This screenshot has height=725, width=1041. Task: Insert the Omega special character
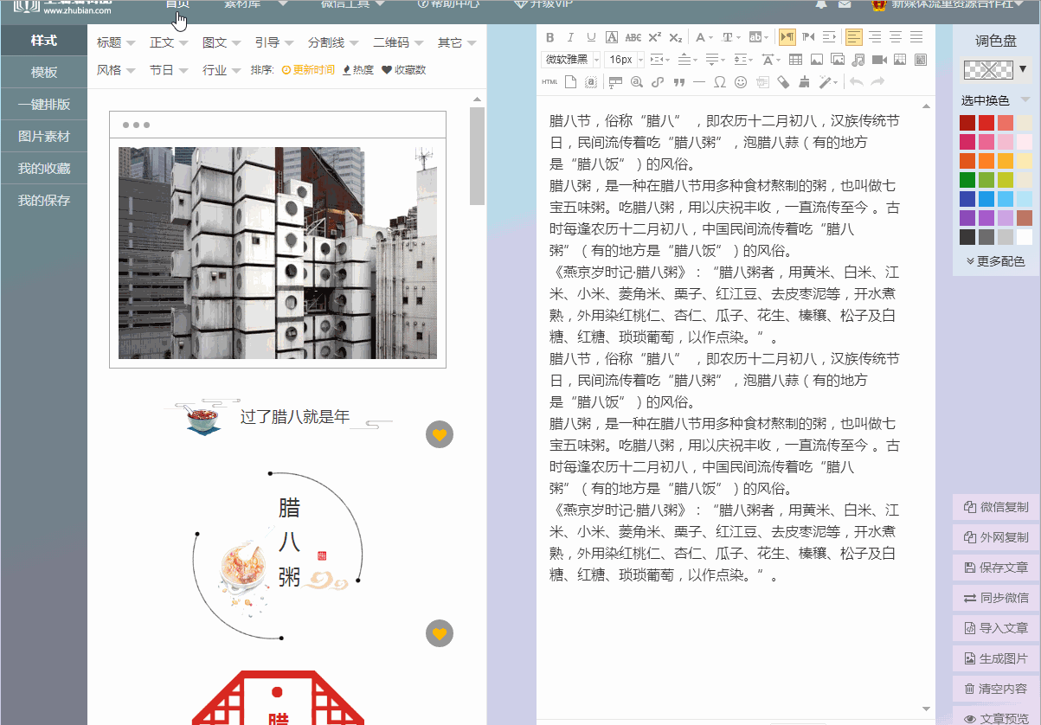tap(720, 81)
